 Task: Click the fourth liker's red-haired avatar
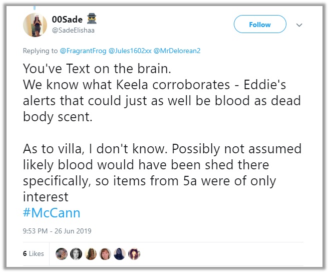pyautogui.click(x=105, y=254)
